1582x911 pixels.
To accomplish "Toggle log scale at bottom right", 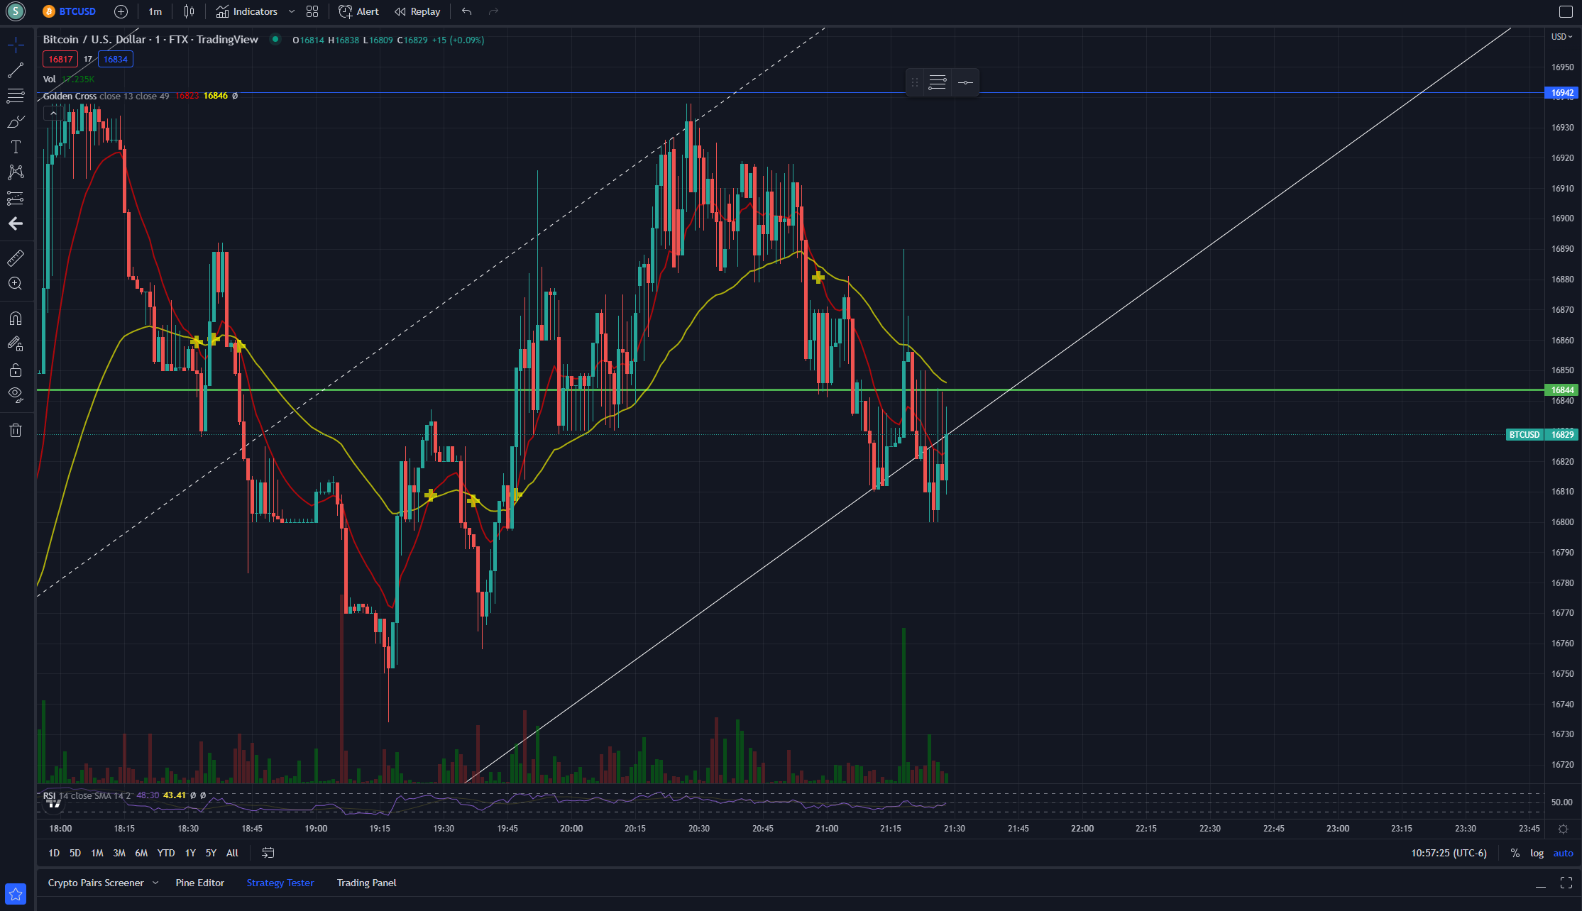I will pyautogui.click(x=1537, y=853).
